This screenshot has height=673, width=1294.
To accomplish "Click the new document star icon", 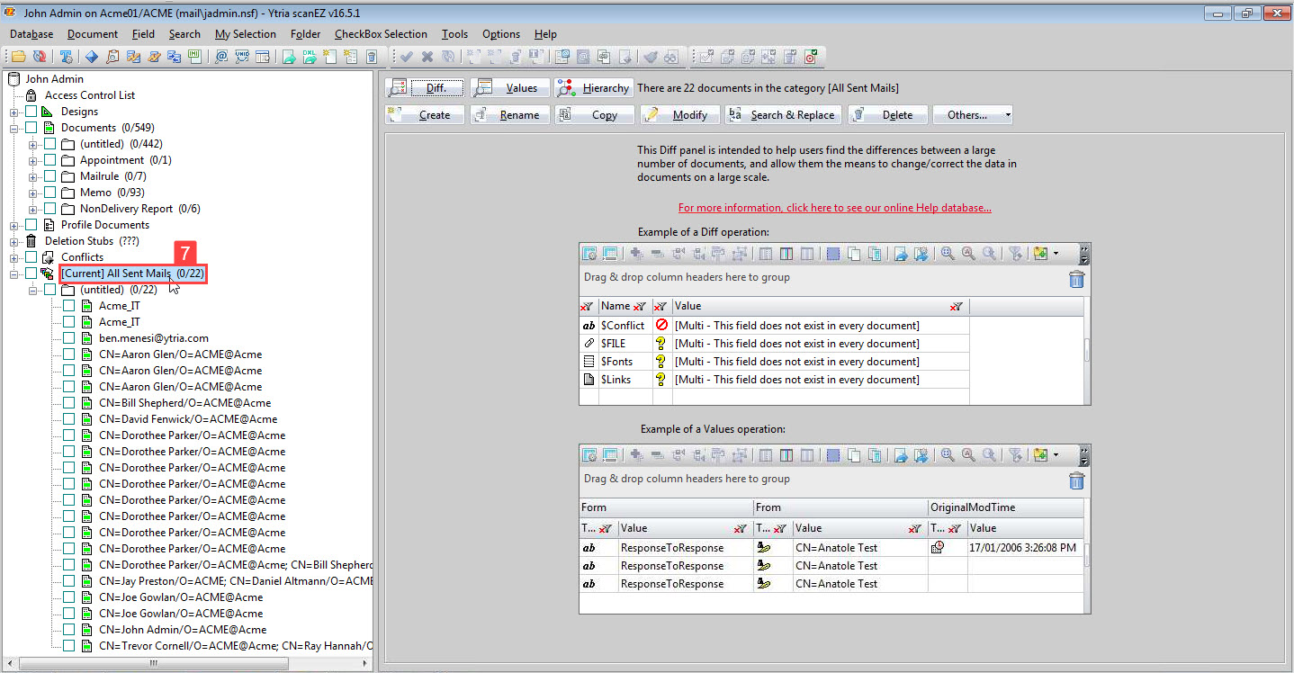I will click(329, 57).
